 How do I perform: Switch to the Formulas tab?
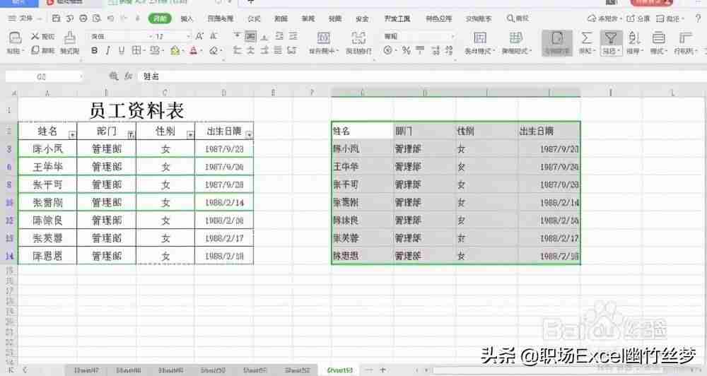coord(255,18)
